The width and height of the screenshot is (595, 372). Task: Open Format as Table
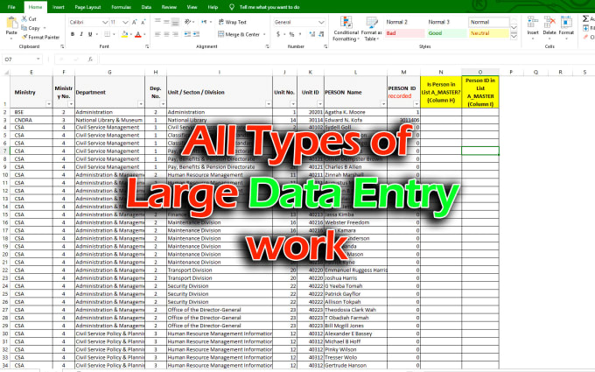click(372, 29)
